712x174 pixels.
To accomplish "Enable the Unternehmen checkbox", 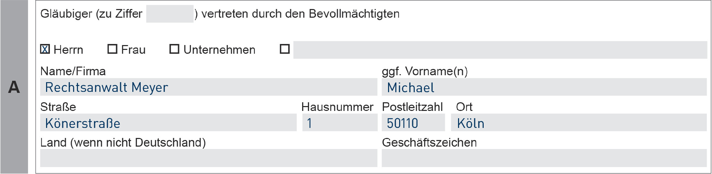I will click(174, 49).
